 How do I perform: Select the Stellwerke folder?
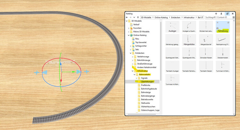(x=145, y=103)
